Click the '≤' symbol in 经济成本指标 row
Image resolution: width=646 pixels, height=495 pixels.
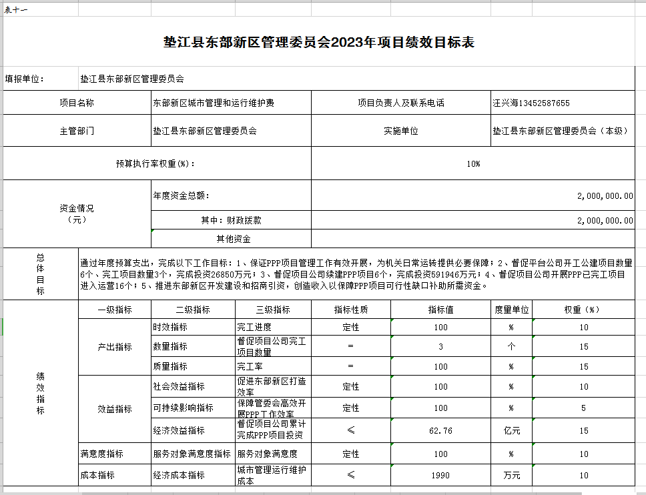click(351, 475)
